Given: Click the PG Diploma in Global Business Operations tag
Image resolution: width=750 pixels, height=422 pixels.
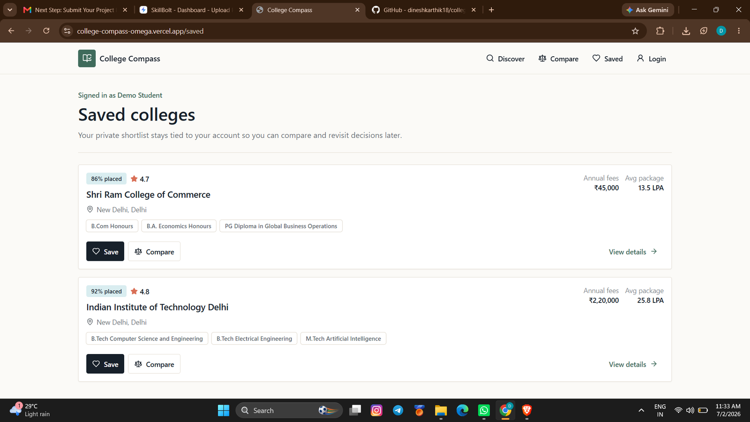Looking at the screenshot, I should pyautogui.click(x=281, y=226).
